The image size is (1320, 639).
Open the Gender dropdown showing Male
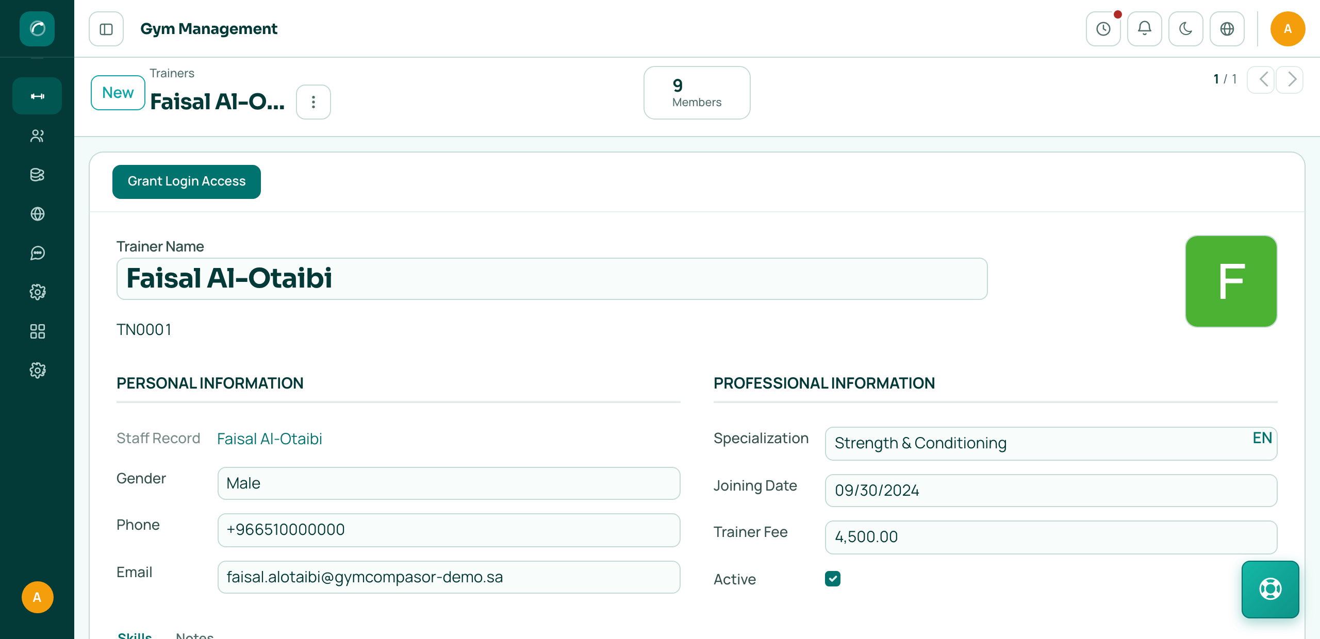pos(449,483)
